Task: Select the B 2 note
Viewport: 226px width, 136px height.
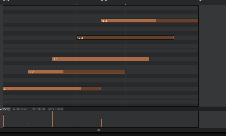Action: [76, 72]
